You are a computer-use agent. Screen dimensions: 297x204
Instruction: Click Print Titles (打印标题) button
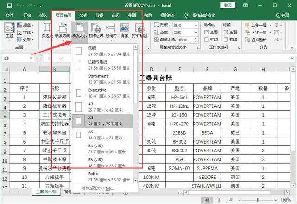click(x=139, y=30)
